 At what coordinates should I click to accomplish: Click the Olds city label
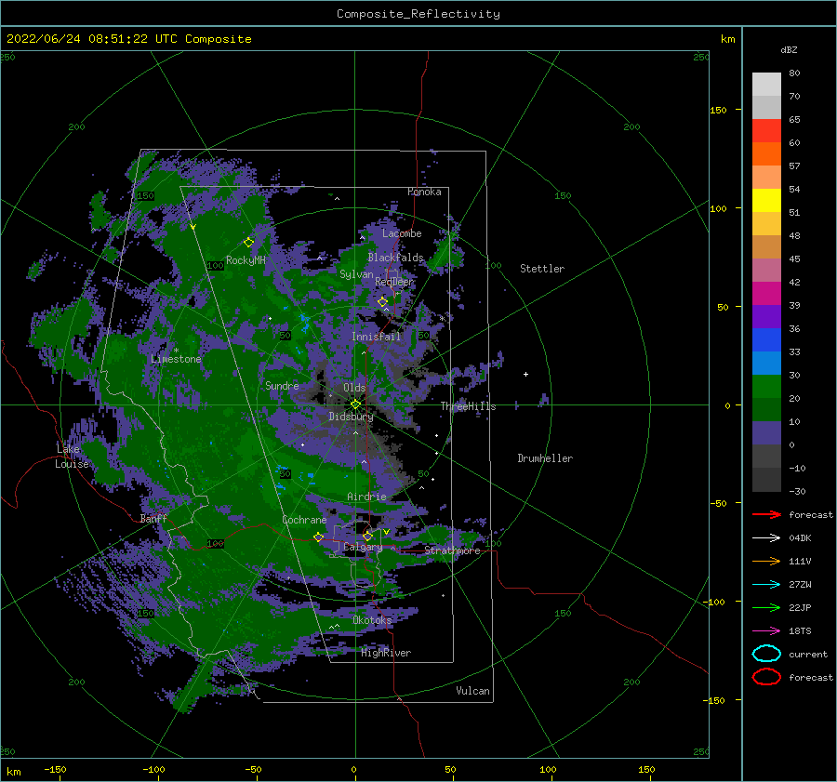coord(354,388)
